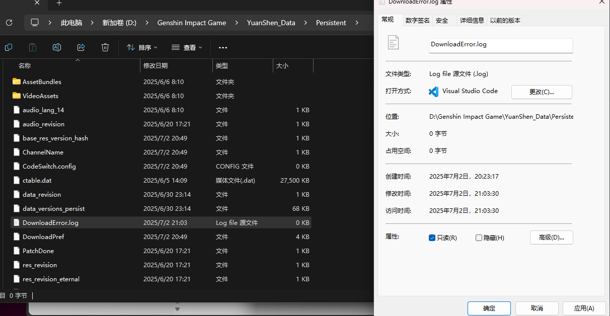Click the 应用(A) button
This screenshot has width=610, height=316.
tap(584, 308)
